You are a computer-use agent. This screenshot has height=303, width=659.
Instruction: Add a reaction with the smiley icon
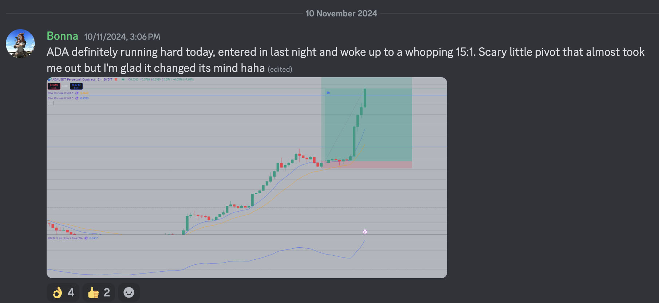[x=129, y=292]
